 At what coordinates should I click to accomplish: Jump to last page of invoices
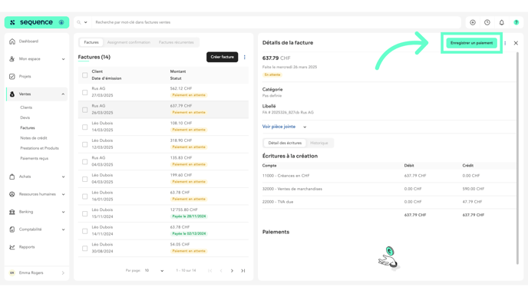243,271
